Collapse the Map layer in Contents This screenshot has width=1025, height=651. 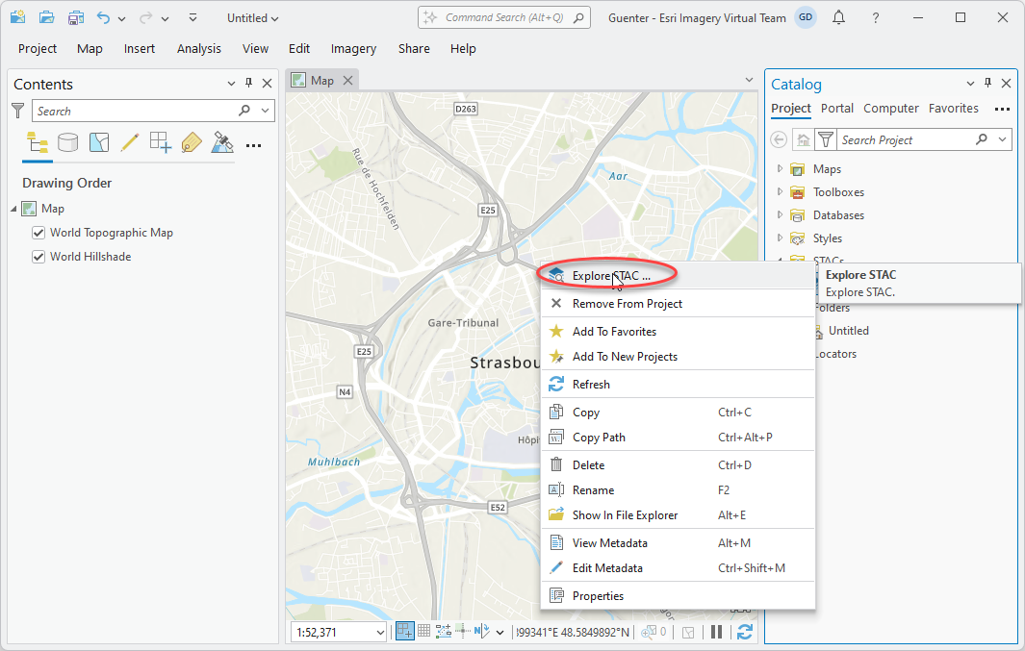13,208
